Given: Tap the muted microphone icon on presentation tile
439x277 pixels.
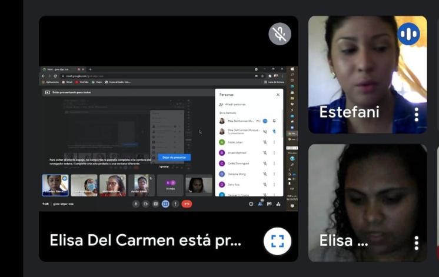Looking at the screenshot, I should (x=280, y=34).
